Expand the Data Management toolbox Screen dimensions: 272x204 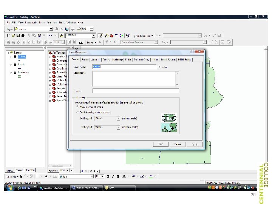tap(50, 68)
